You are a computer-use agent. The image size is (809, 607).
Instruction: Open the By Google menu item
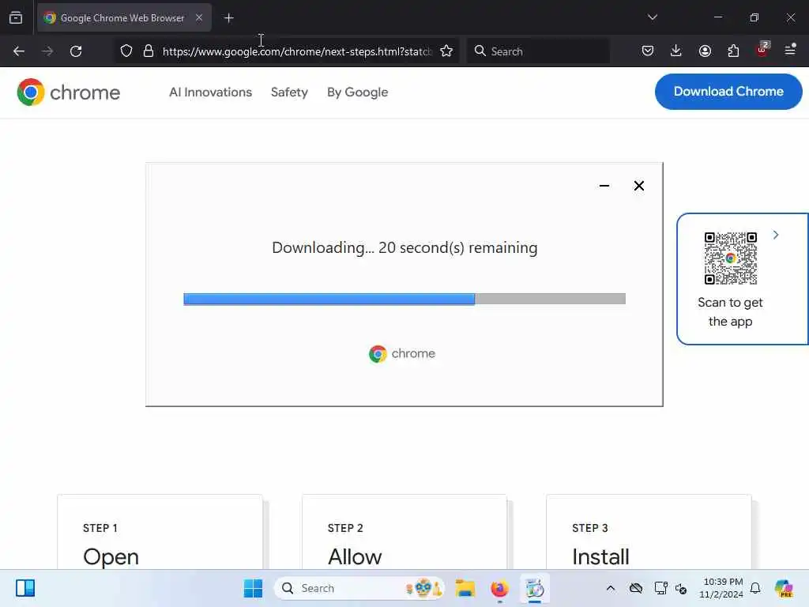point(358,92)
